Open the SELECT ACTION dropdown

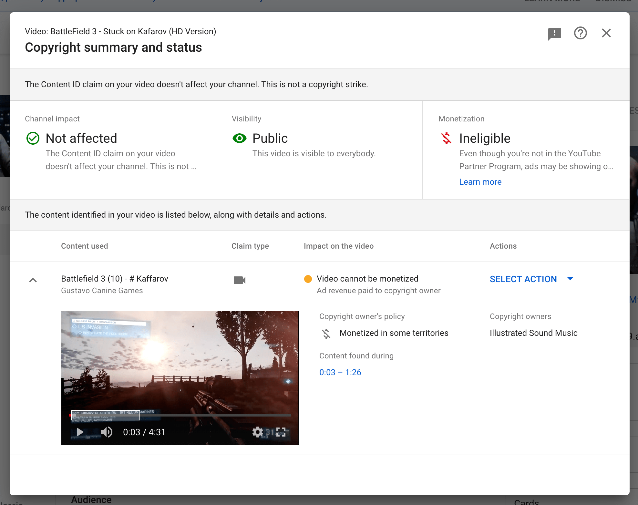523,279
